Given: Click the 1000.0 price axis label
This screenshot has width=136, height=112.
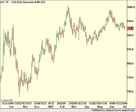Looking at the screenshot, I should point(131,7).
